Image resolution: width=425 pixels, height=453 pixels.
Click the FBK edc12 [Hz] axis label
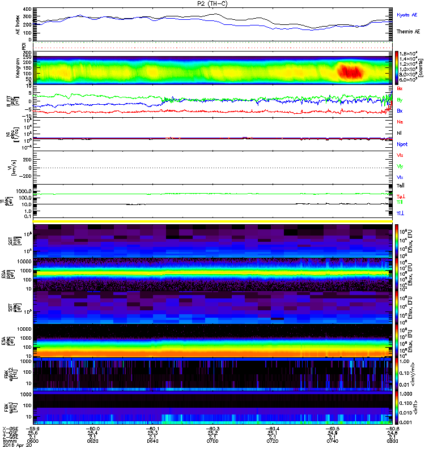coord(10,374)
